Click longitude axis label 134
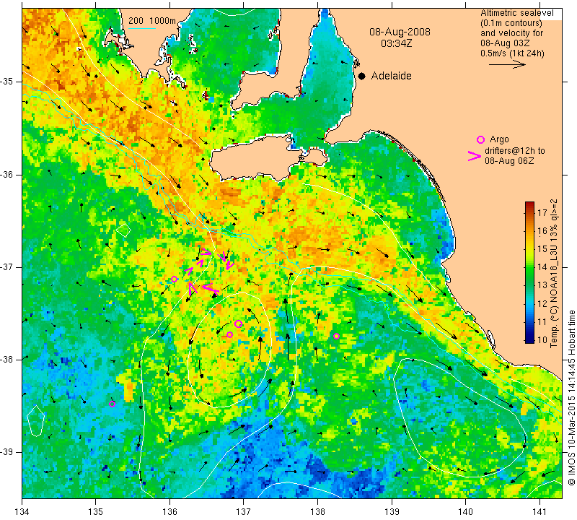Screen dimensions: 577x520 pyautogui.click(x=22, y=512)
